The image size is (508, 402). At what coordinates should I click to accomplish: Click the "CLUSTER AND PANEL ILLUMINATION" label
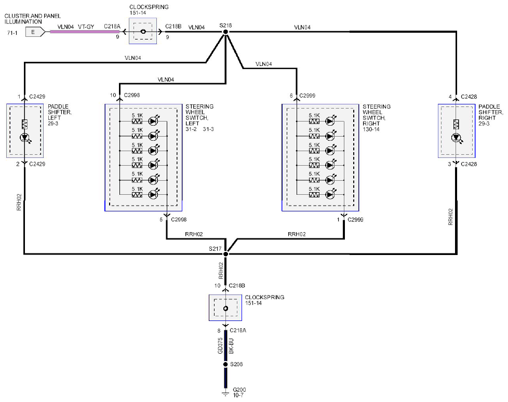click(32, 19)
